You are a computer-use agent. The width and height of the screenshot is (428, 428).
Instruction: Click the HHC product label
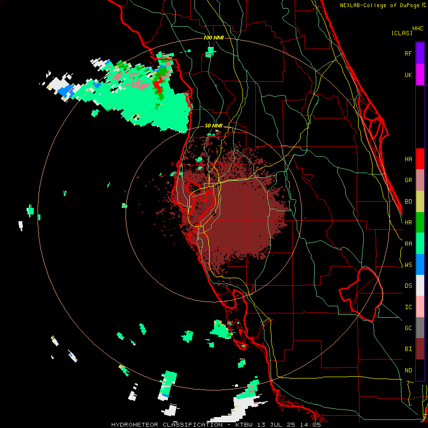pos(418,29)
